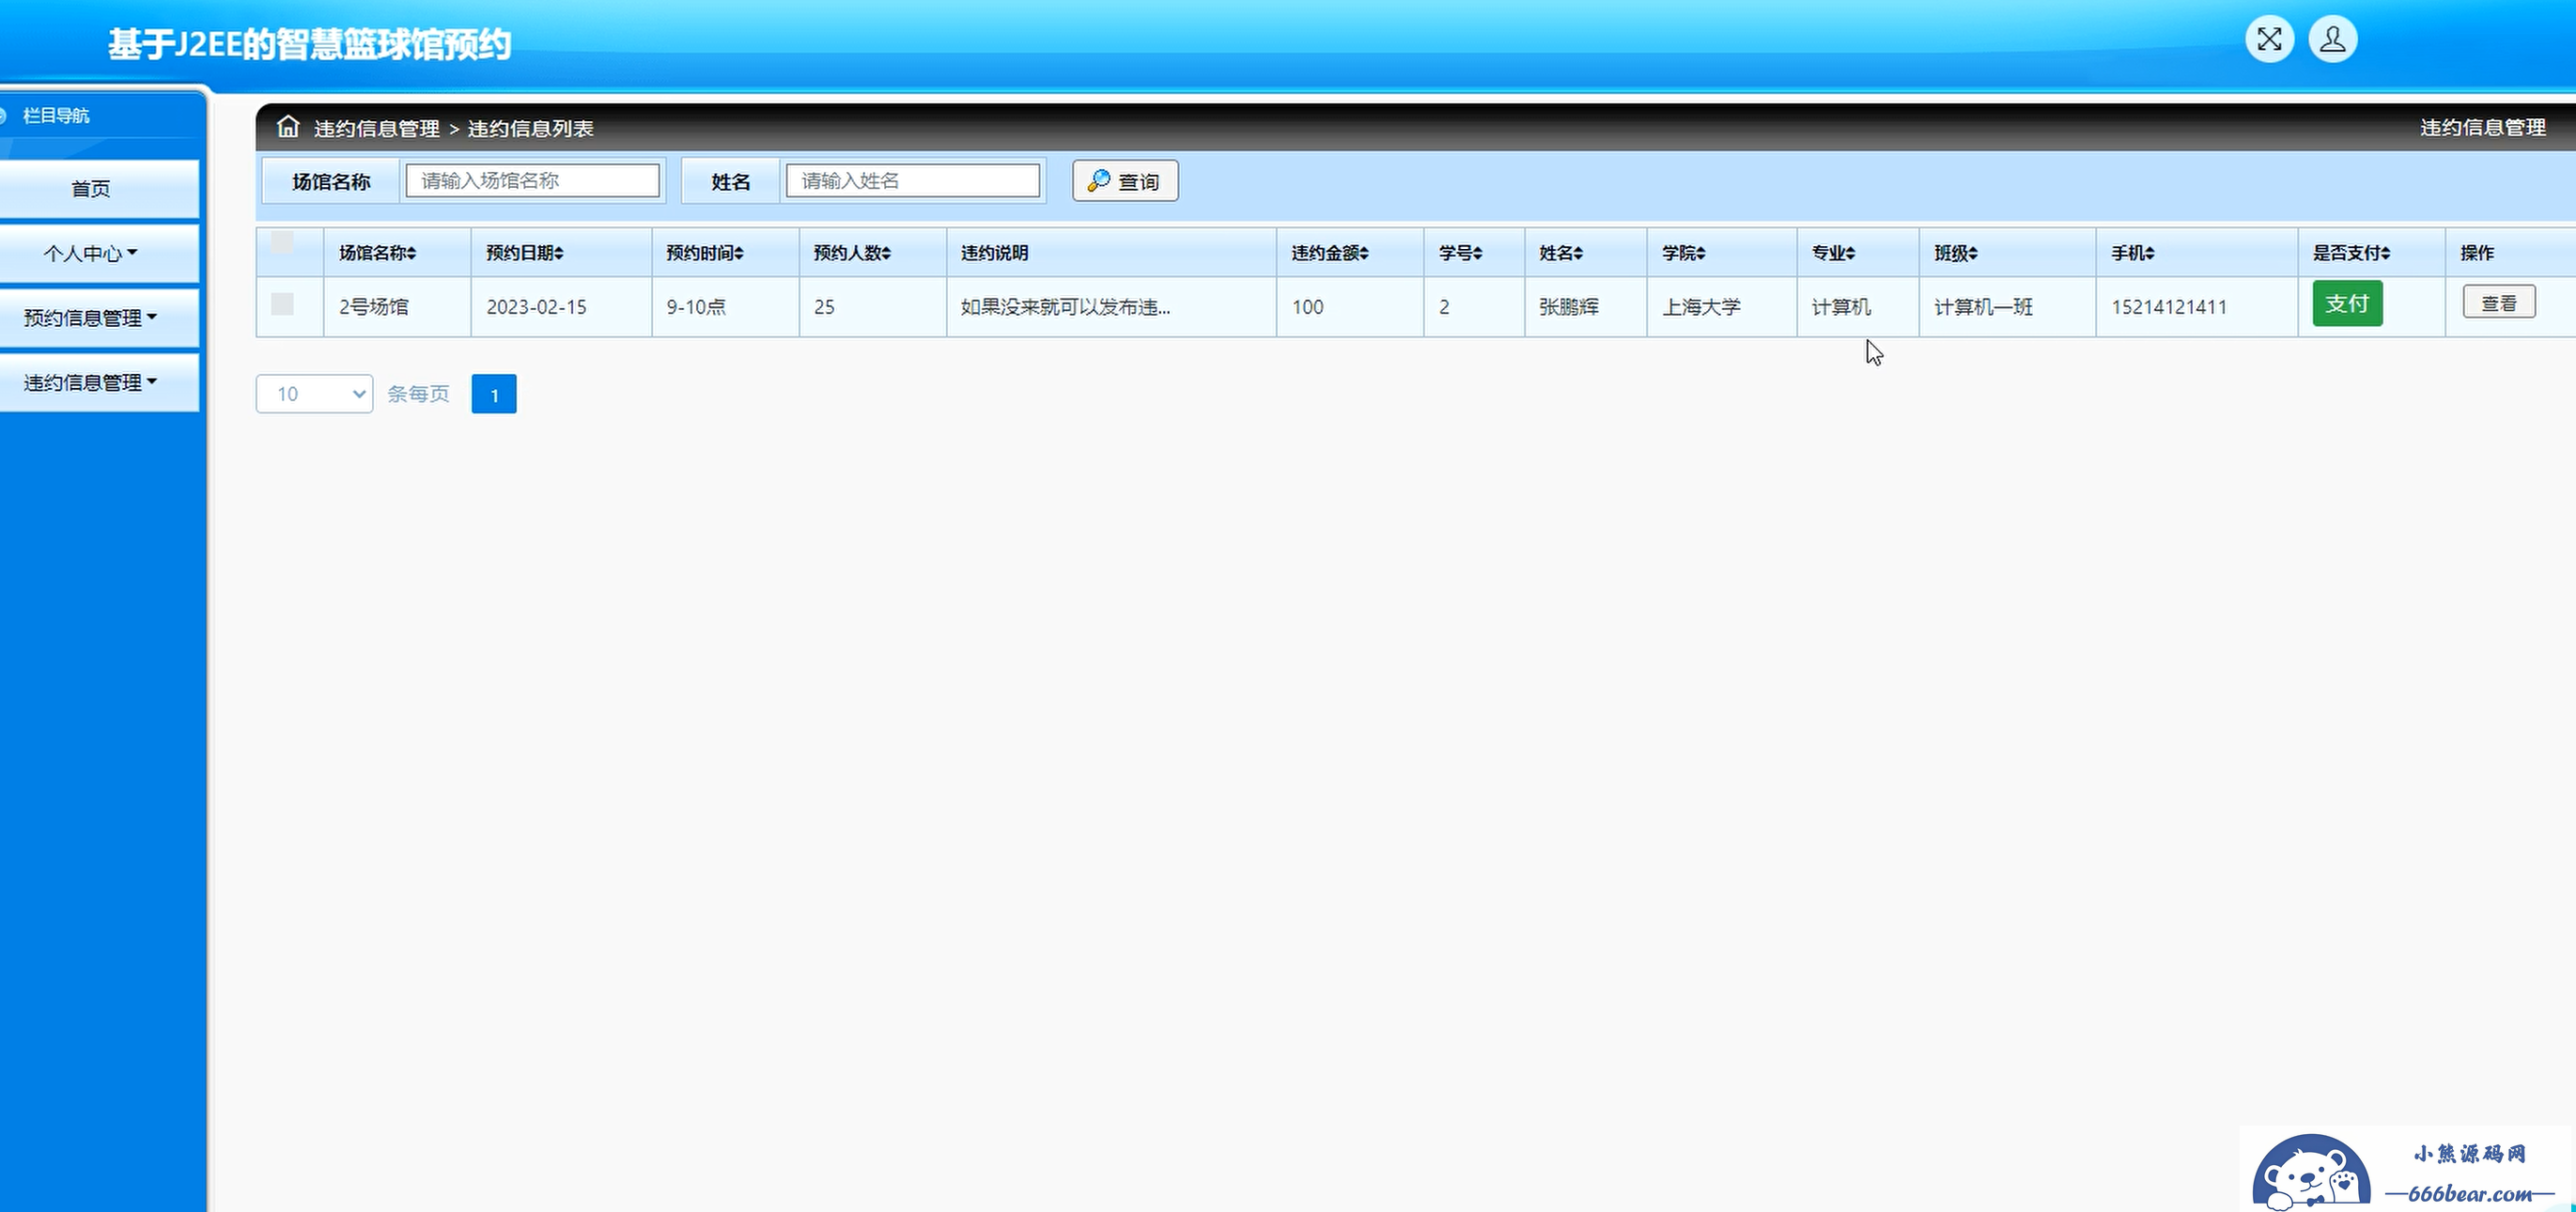
Task: Sort the table by 预约日期 column
Action: point(525,253)
